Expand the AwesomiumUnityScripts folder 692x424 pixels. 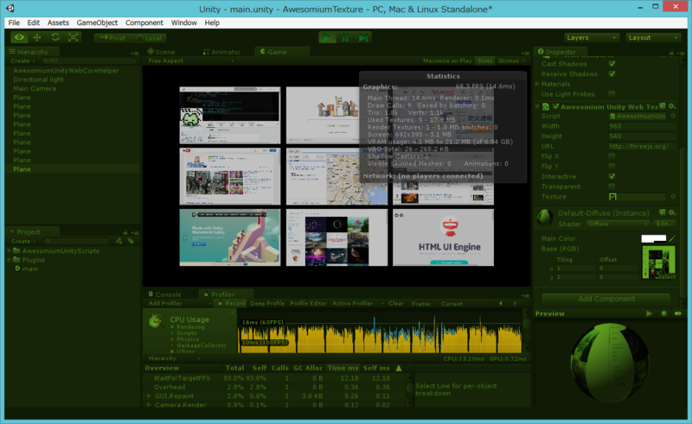click(10, 250)
